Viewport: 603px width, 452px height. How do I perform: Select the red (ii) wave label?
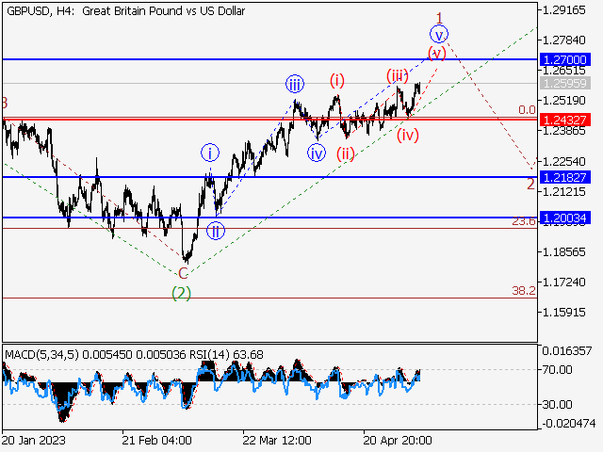(346, 153)
